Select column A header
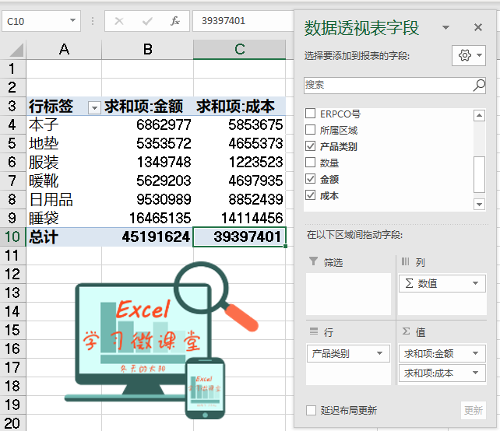This screenshot has width=500, height=431. click(64, 49)
